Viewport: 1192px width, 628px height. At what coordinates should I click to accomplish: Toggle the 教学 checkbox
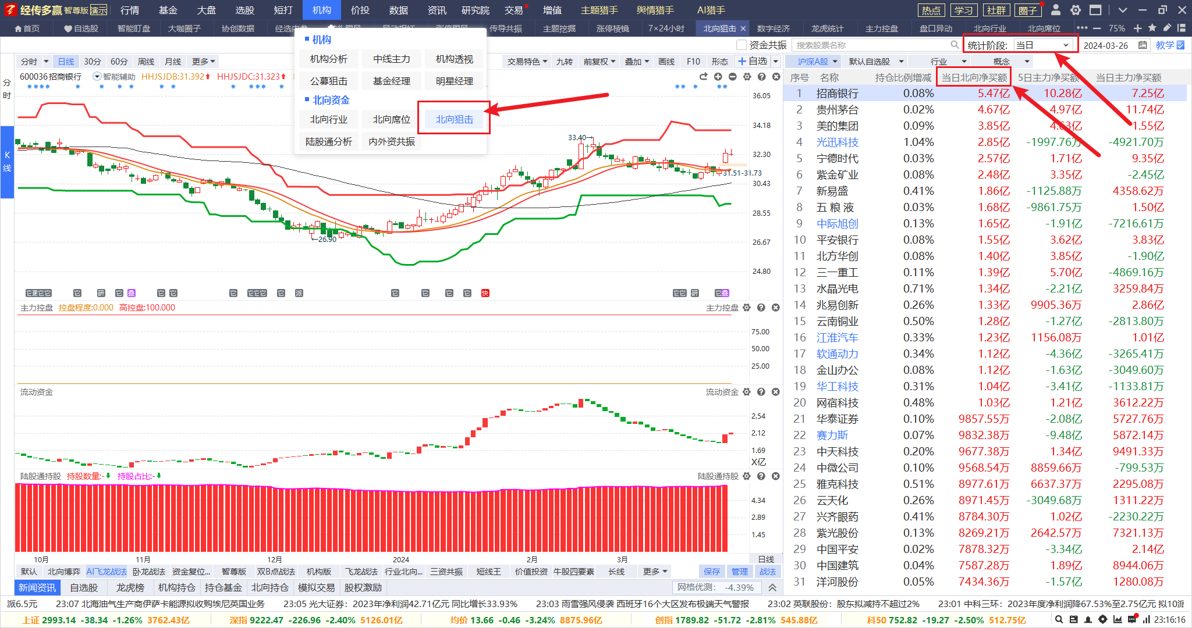point(1180,45)
